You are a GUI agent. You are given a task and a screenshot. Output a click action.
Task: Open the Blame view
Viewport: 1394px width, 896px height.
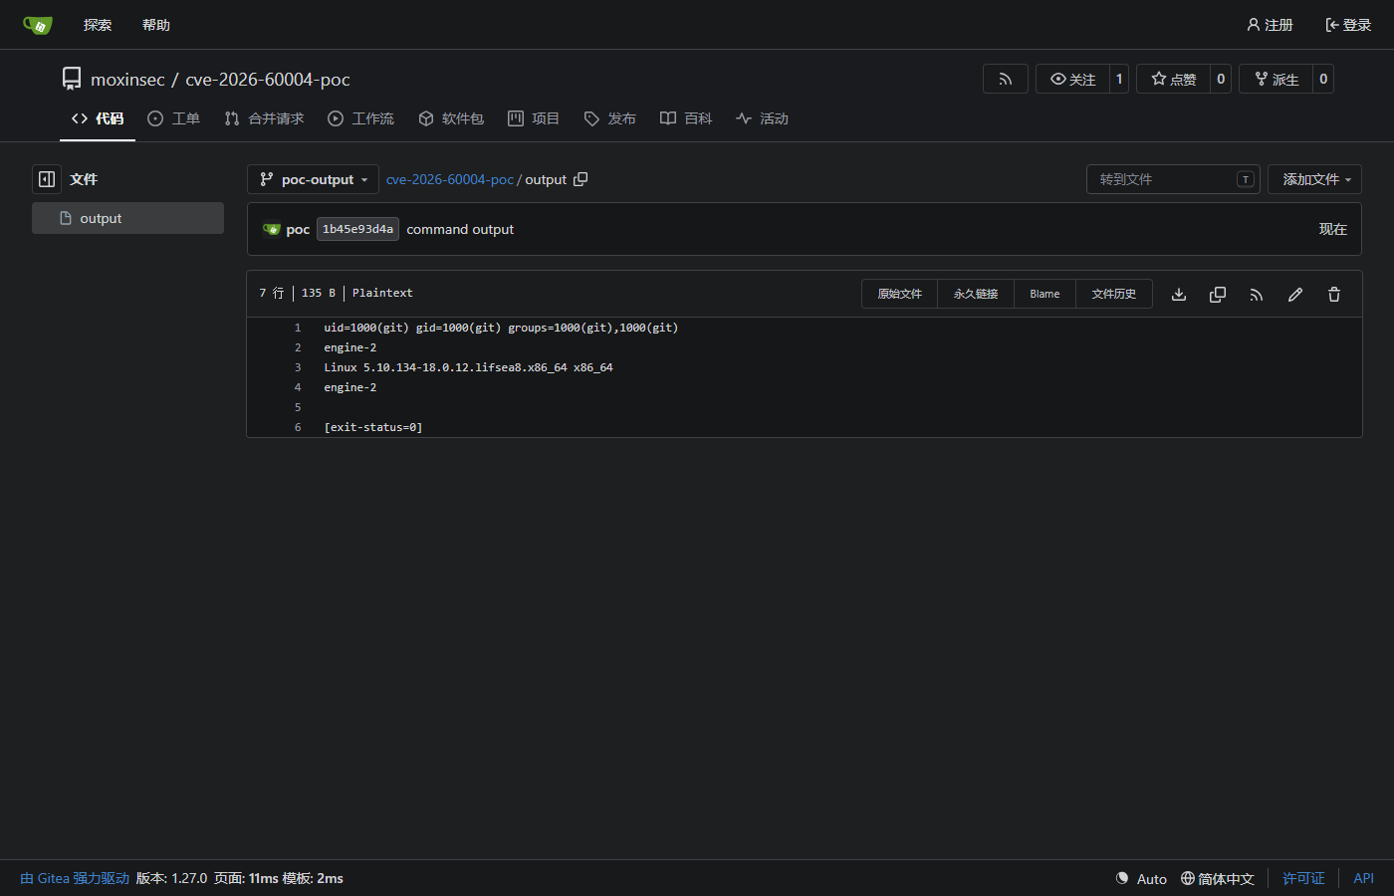click(1045, 294)
